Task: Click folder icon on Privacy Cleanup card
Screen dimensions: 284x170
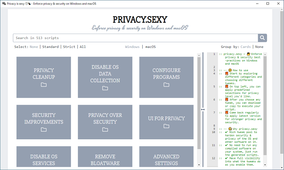Action: point(44,84)
